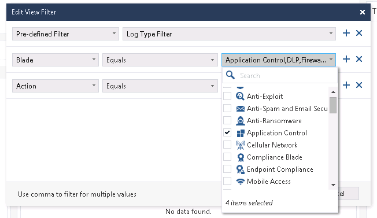The width and height of the screenshot is (377, 218).
Task: Check the Anti-Spam and Email Security checkbox
Action: click(x=227, y=108)
